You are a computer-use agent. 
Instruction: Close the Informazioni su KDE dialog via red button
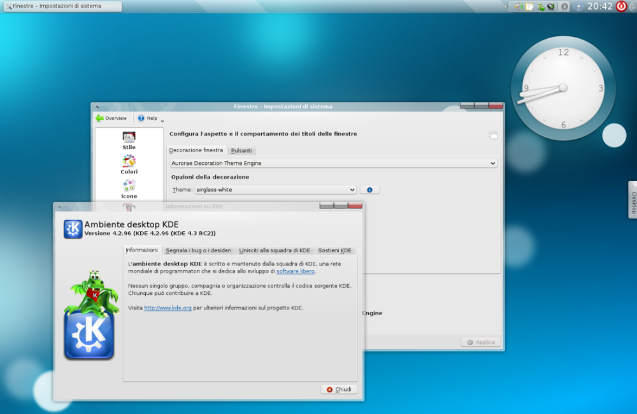(x=355, y=206)
